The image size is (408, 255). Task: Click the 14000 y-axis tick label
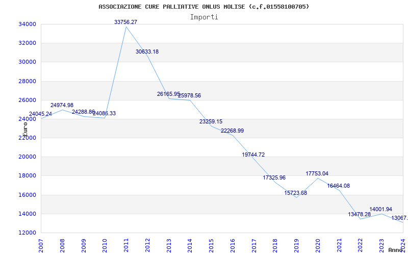click(x=27, y=214)
